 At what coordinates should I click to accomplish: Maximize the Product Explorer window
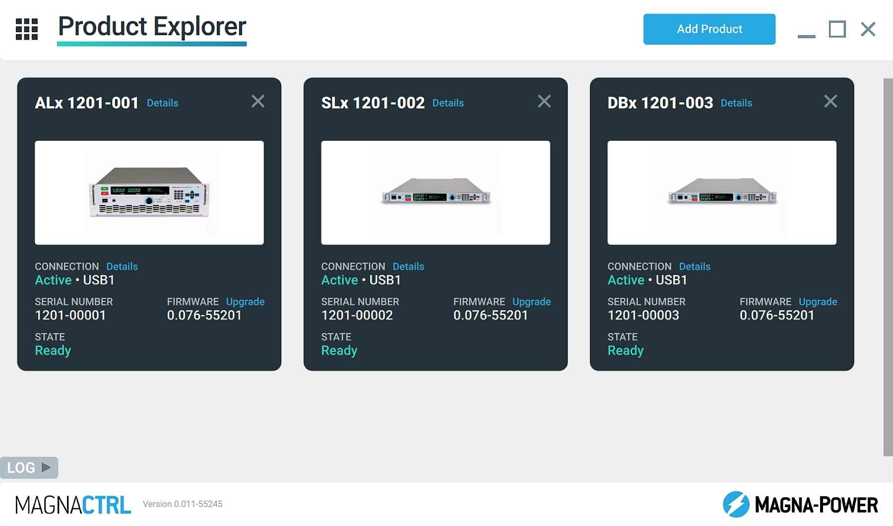[837, 29]
